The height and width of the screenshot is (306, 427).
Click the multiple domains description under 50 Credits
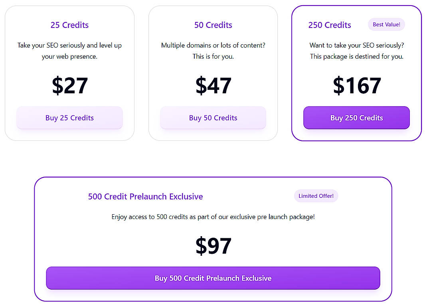point(213,51)
